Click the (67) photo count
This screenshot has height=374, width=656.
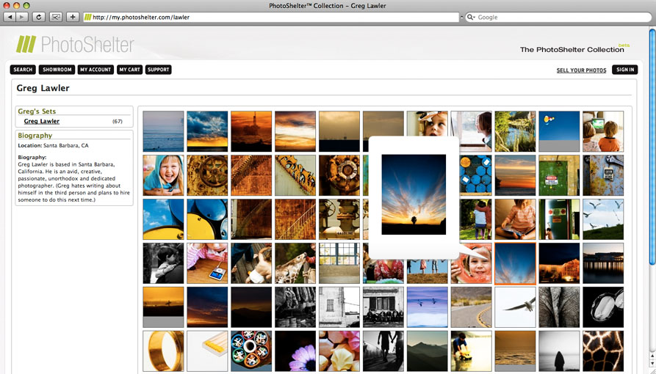point(117,121)
